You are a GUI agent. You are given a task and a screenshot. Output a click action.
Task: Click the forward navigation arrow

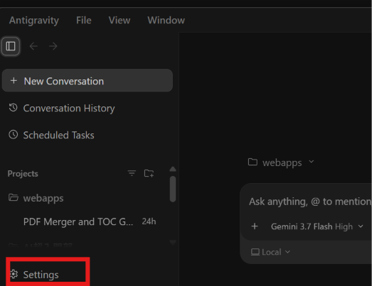click(x=53, y=46)
